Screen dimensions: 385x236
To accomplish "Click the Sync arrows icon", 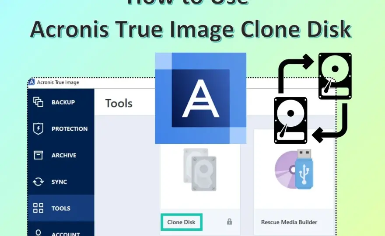I will [x=38, y=182].
